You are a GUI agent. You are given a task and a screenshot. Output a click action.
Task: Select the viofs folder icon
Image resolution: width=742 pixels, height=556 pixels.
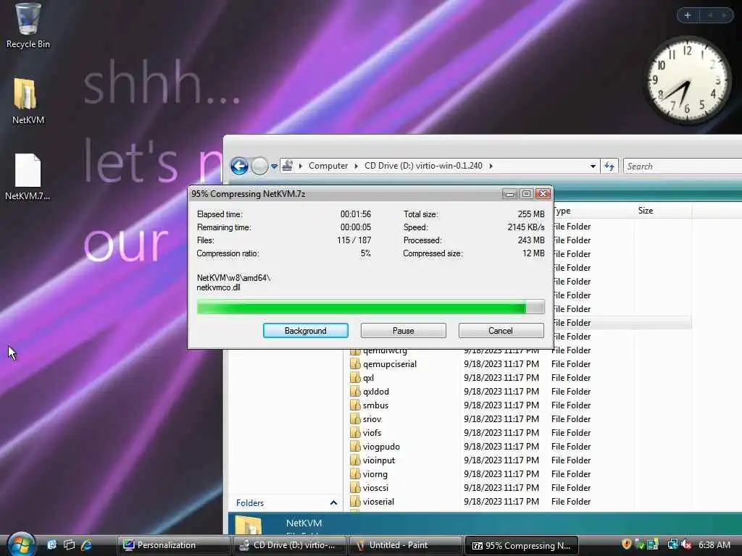[x=355, y=433]
